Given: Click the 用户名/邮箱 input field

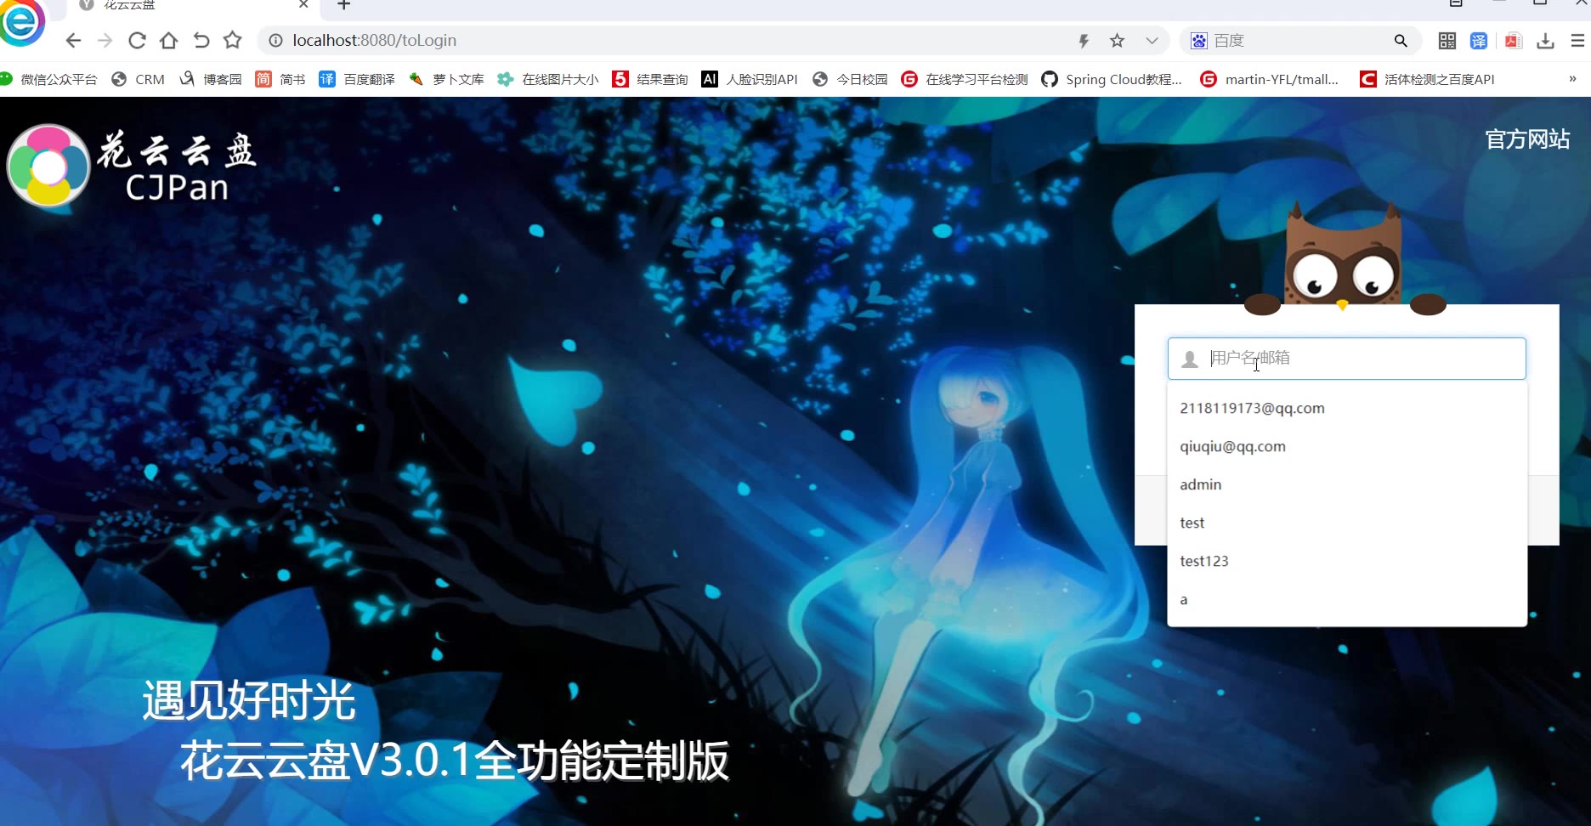Looking at the screenshot, I should 1346,359.
